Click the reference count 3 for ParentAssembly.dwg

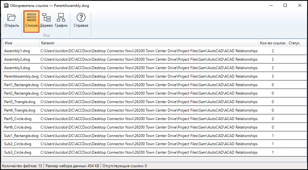coord(273,76)
